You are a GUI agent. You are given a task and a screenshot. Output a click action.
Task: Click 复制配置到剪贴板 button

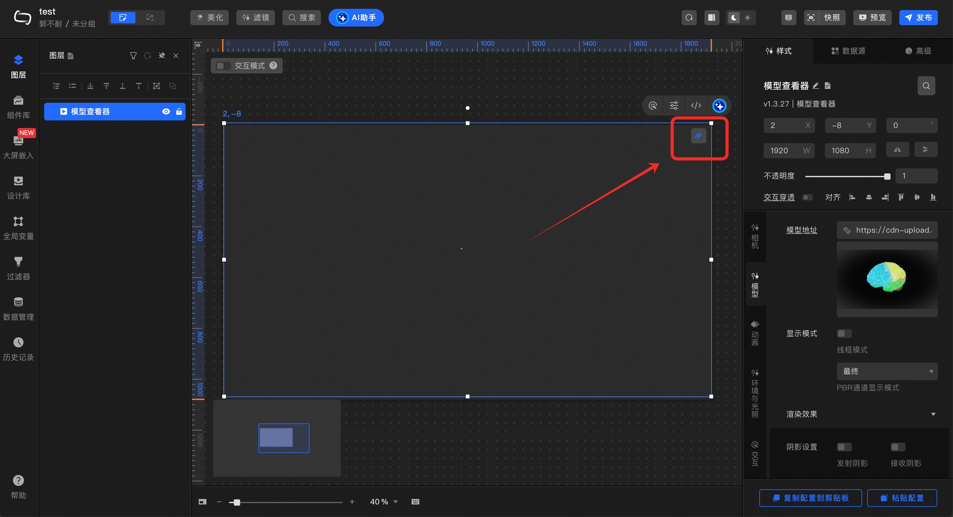coord(810,498)
